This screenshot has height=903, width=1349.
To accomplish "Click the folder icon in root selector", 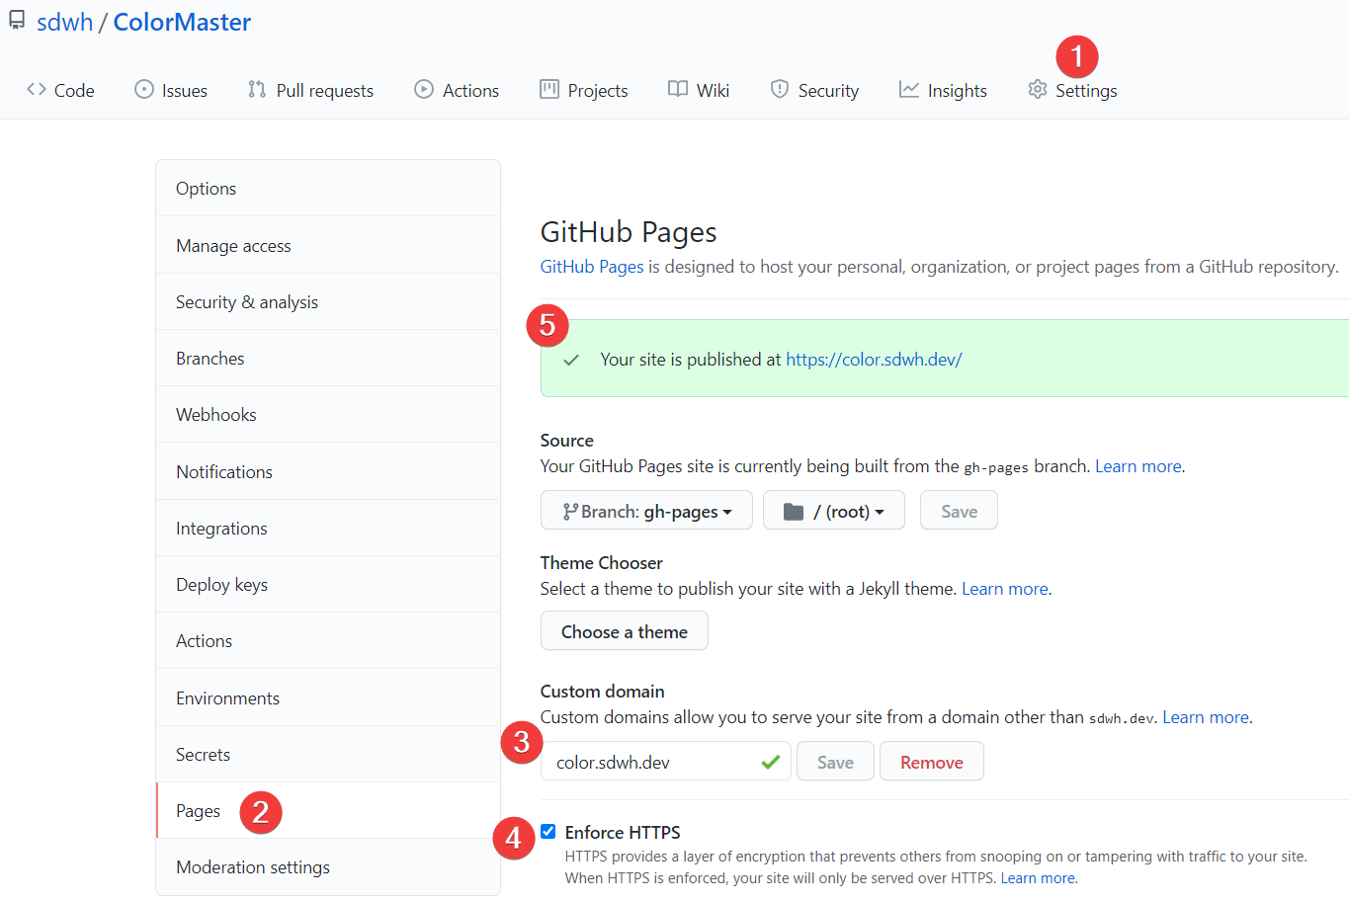I will [x=793, y=511].
